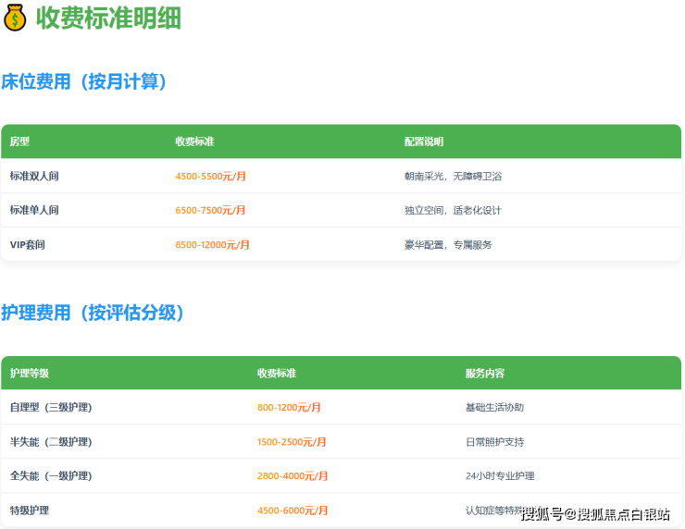
Task: Select the 护理费用（按评估分级） section heading
Action: (93, 313)
